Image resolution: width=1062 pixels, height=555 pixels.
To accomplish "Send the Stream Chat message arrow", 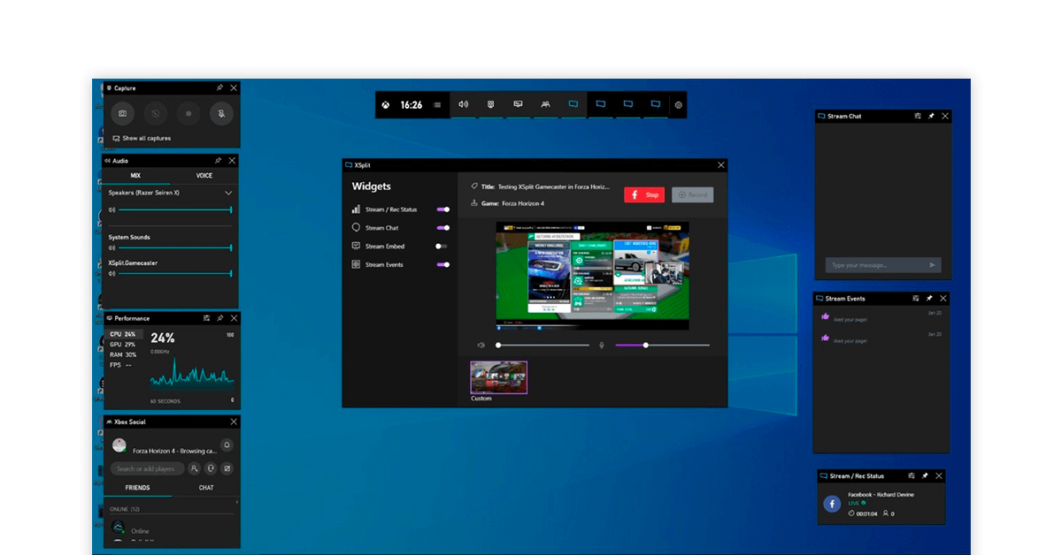I will coord(932,265).
